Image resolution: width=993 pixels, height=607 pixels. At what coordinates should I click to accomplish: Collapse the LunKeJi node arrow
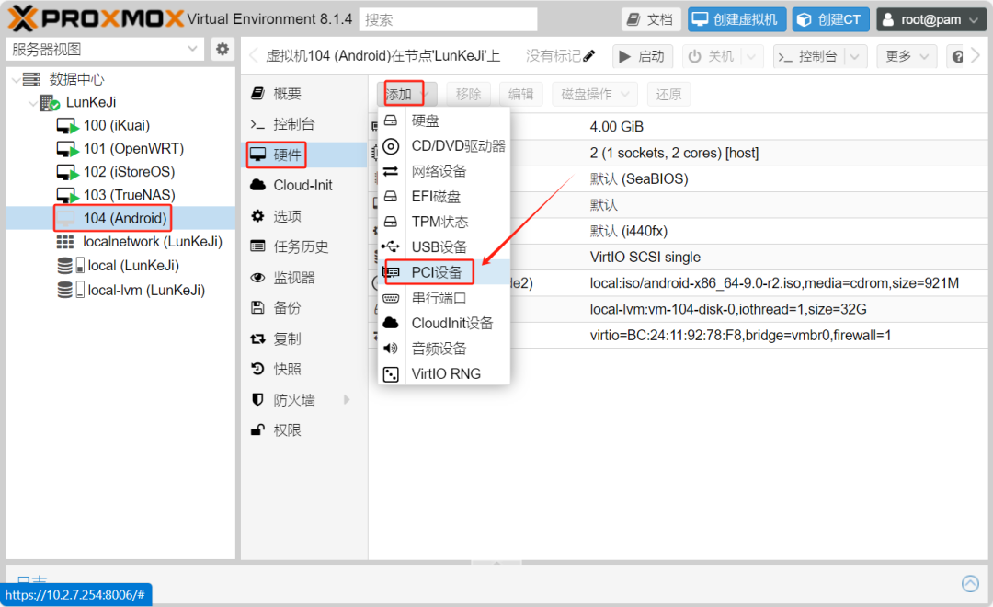pyautogui.click(x=32, y=103)
